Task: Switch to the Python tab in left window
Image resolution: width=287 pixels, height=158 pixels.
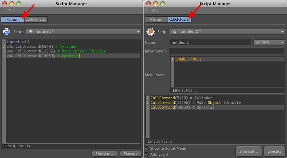Action: tap(12, 19)
